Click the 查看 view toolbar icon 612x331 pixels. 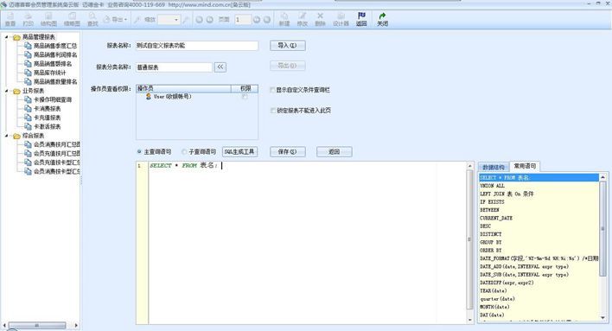tap(10, 16)
